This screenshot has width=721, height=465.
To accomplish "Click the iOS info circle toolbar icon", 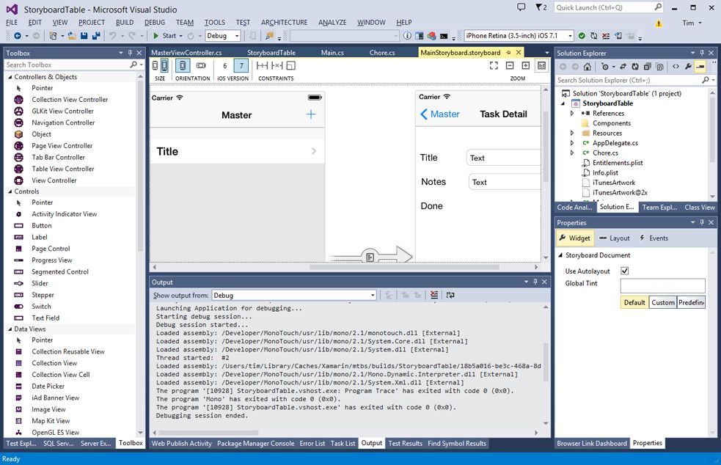I will pyautogui.click(x=407, y=35).
